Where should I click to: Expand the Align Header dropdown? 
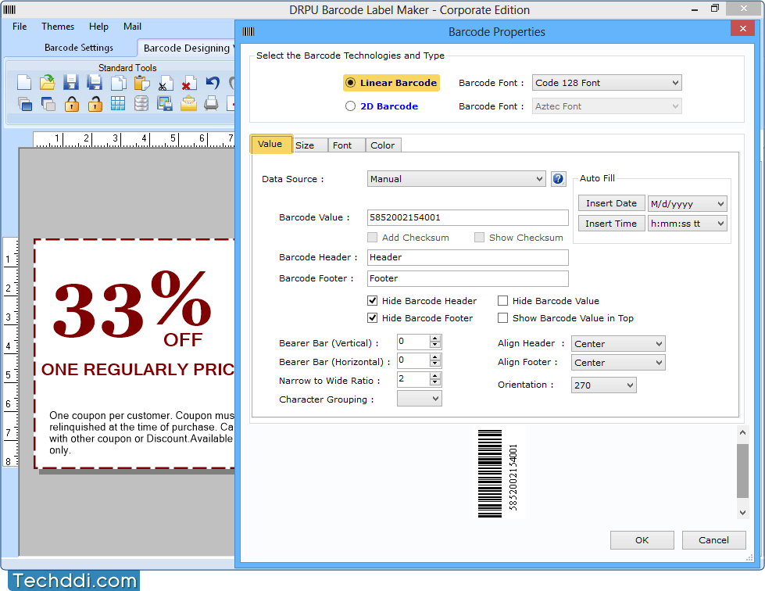618,344
